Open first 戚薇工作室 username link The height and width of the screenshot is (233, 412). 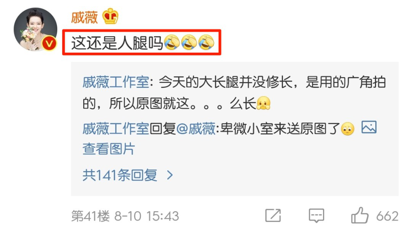116,82
